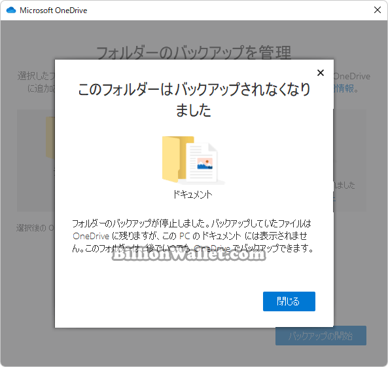
Task: Click the message text about the stopped backup
Action: pyautogui.click(x=193, y=236)
